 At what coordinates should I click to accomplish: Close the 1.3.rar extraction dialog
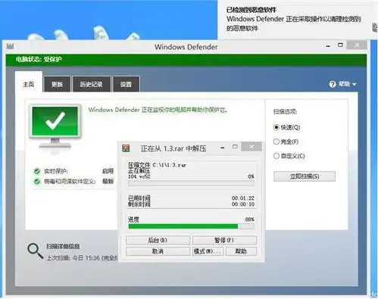[x=251, y=146]
